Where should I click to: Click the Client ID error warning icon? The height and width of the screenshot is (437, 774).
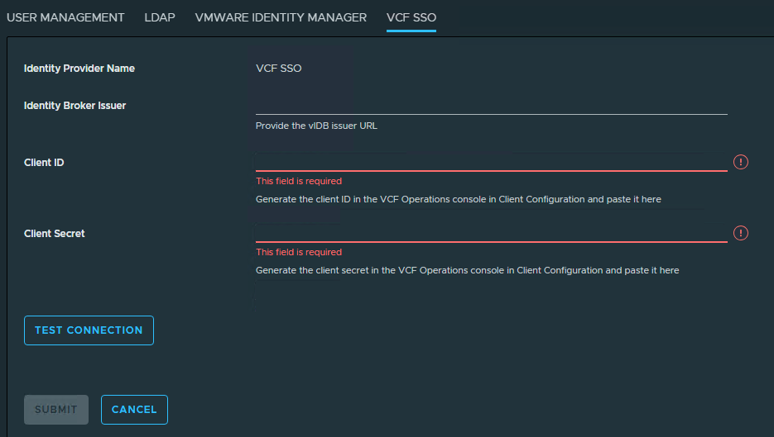tap(740, 162)
